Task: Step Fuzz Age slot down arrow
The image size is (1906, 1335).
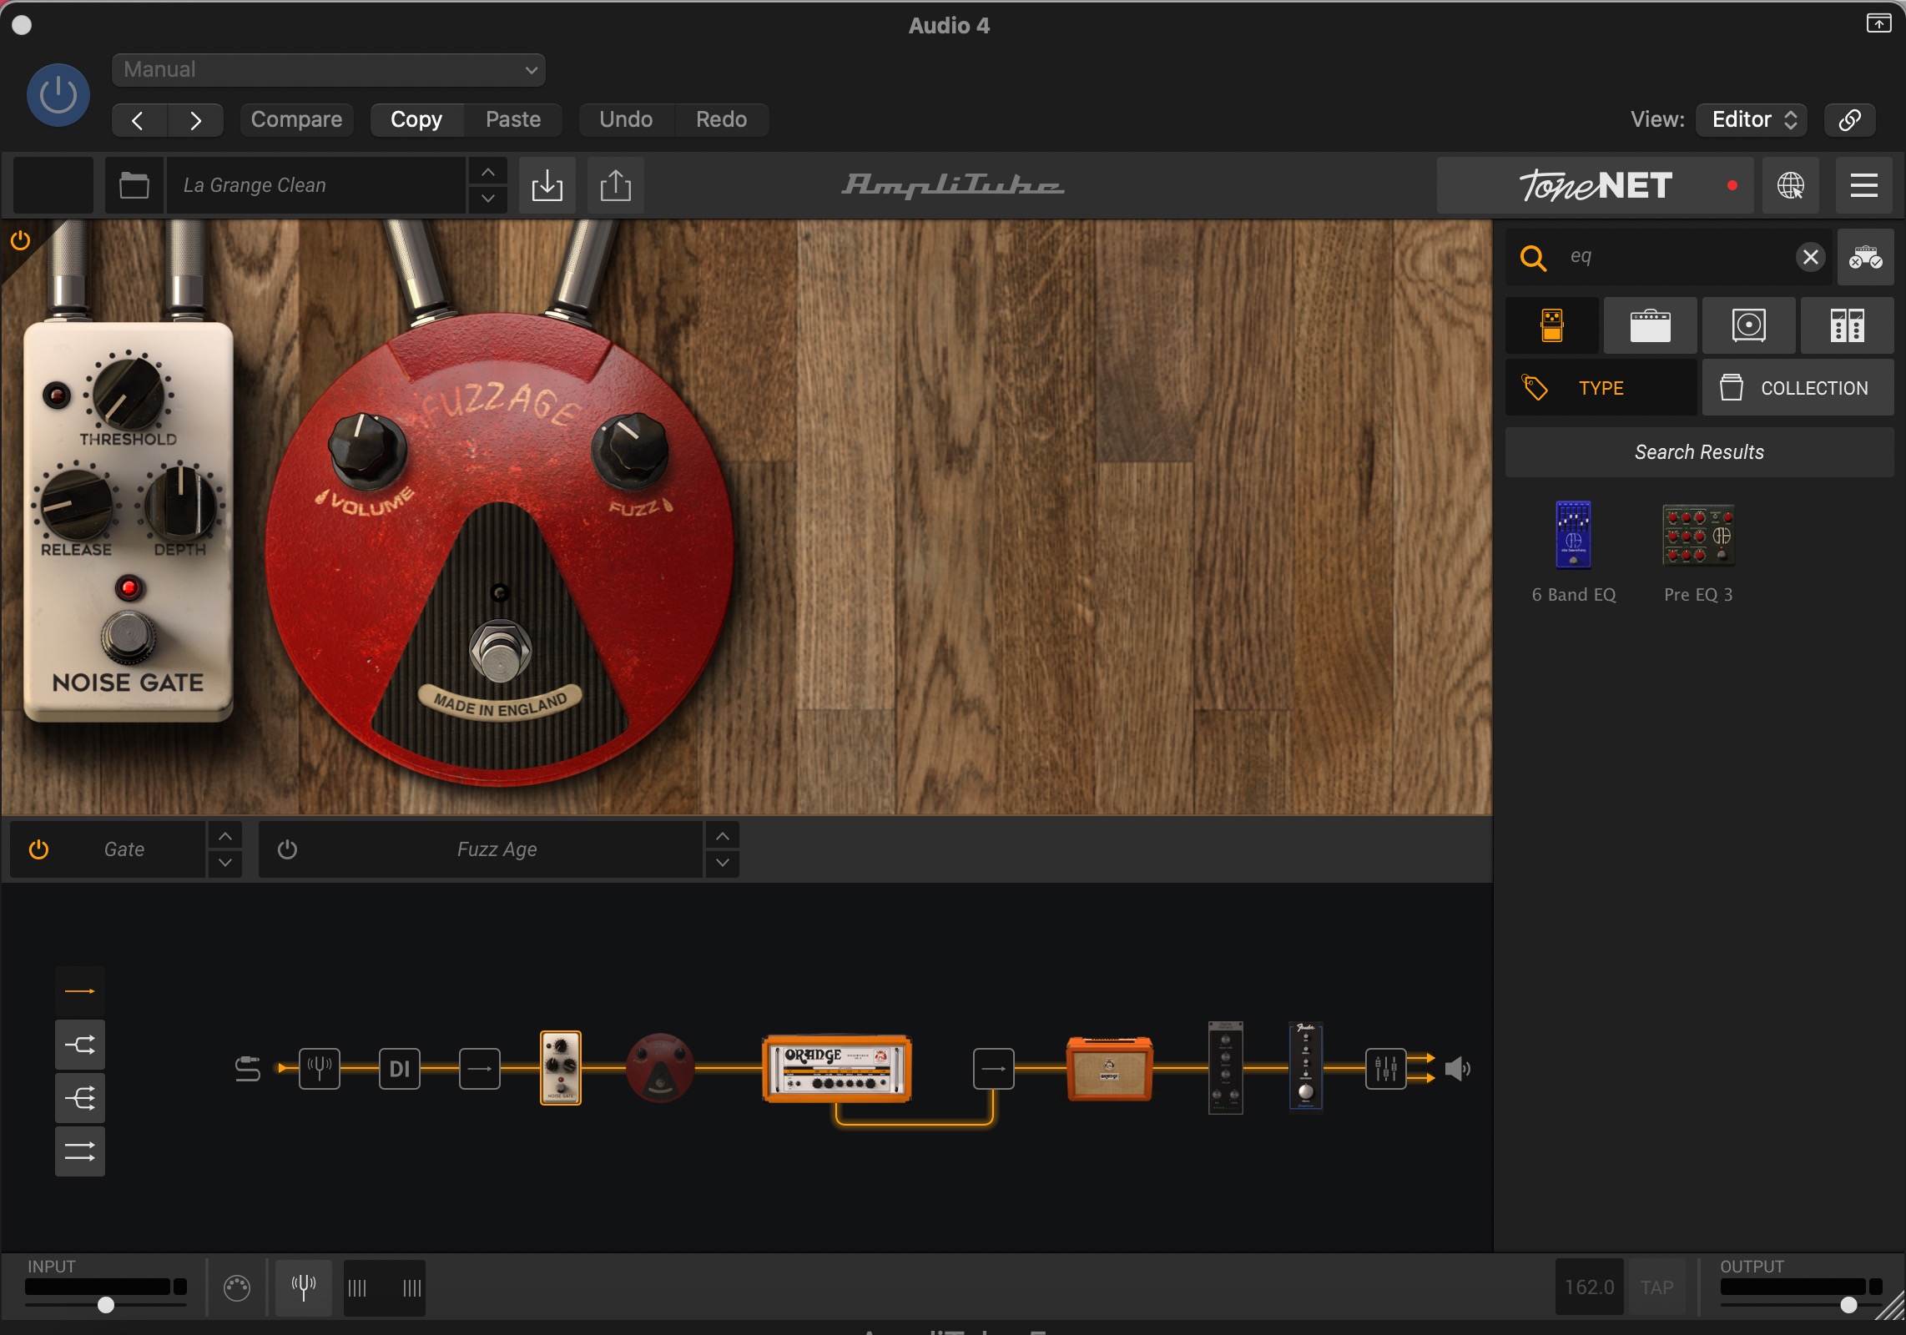Action: coord(723,863)
